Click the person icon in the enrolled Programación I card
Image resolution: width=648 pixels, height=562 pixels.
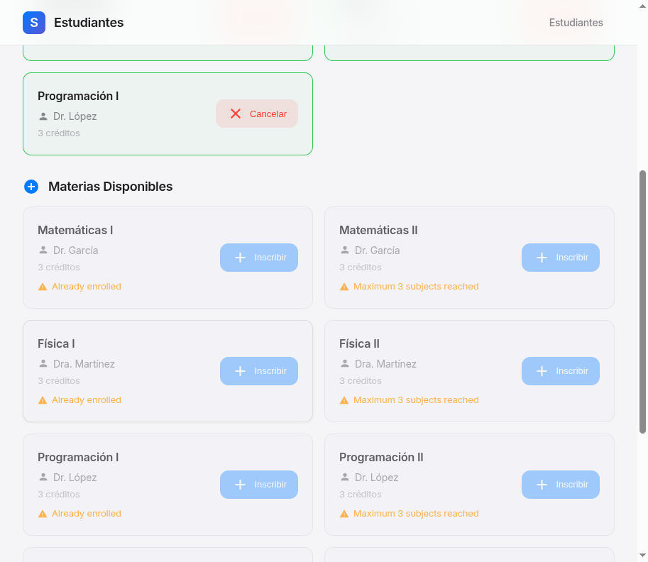point(43,116)
